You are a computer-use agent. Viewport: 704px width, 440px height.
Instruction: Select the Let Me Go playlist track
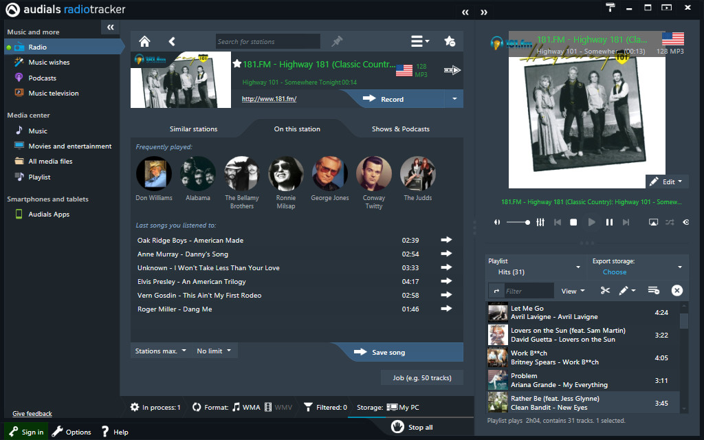[583, 312]
